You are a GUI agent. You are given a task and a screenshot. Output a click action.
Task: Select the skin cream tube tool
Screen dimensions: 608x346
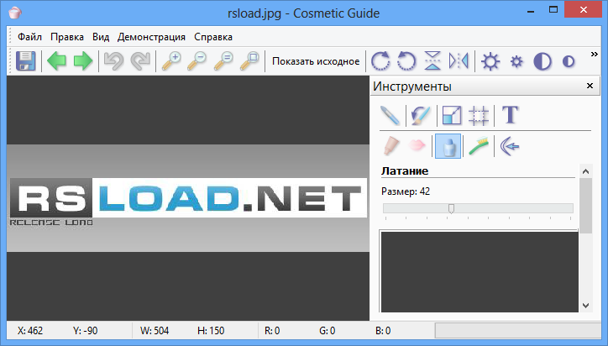point(390,146)
